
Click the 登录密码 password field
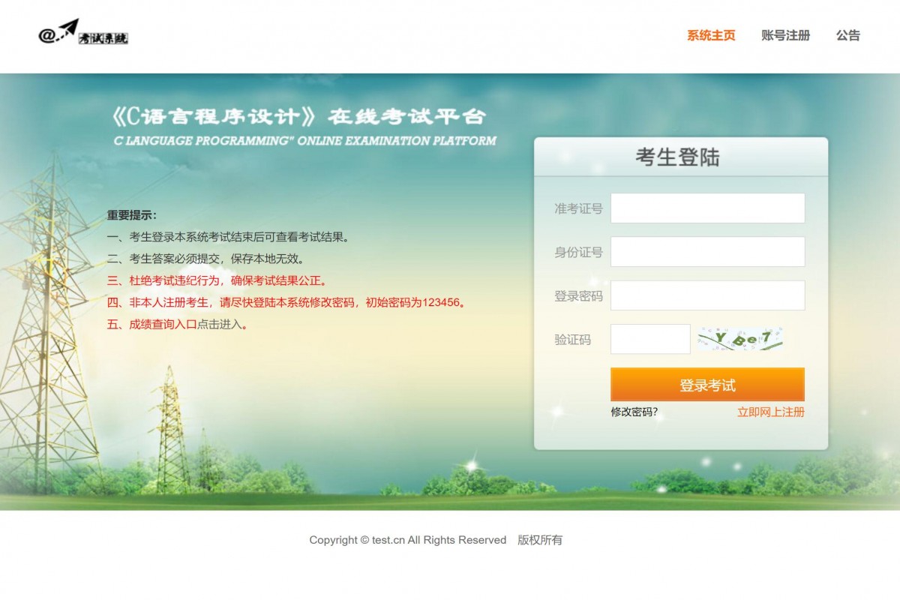(706, 295)
